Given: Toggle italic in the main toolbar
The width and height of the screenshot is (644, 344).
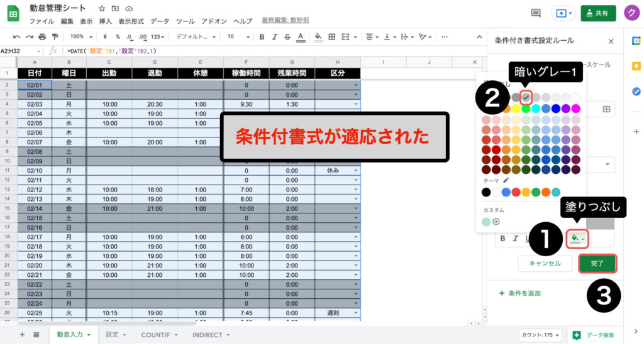Looking at the screenshot, I should (x=274, y=37).
